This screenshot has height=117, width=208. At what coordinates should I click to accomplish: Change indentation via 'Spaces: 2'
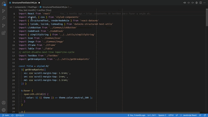click(162, 115)
